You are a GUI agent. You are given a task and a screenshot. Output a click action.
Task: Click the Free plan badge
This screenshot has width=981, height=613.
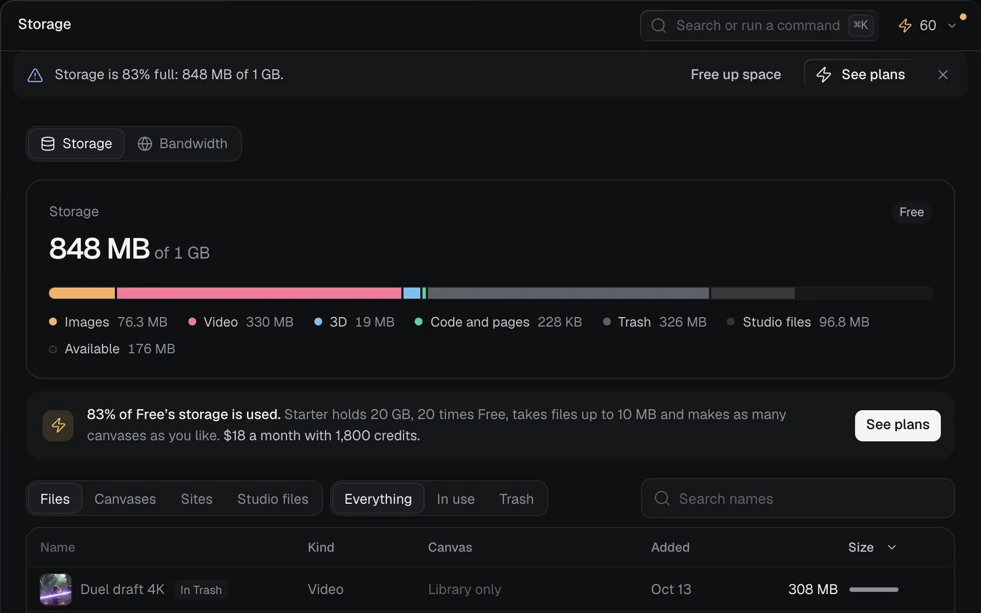911,212
